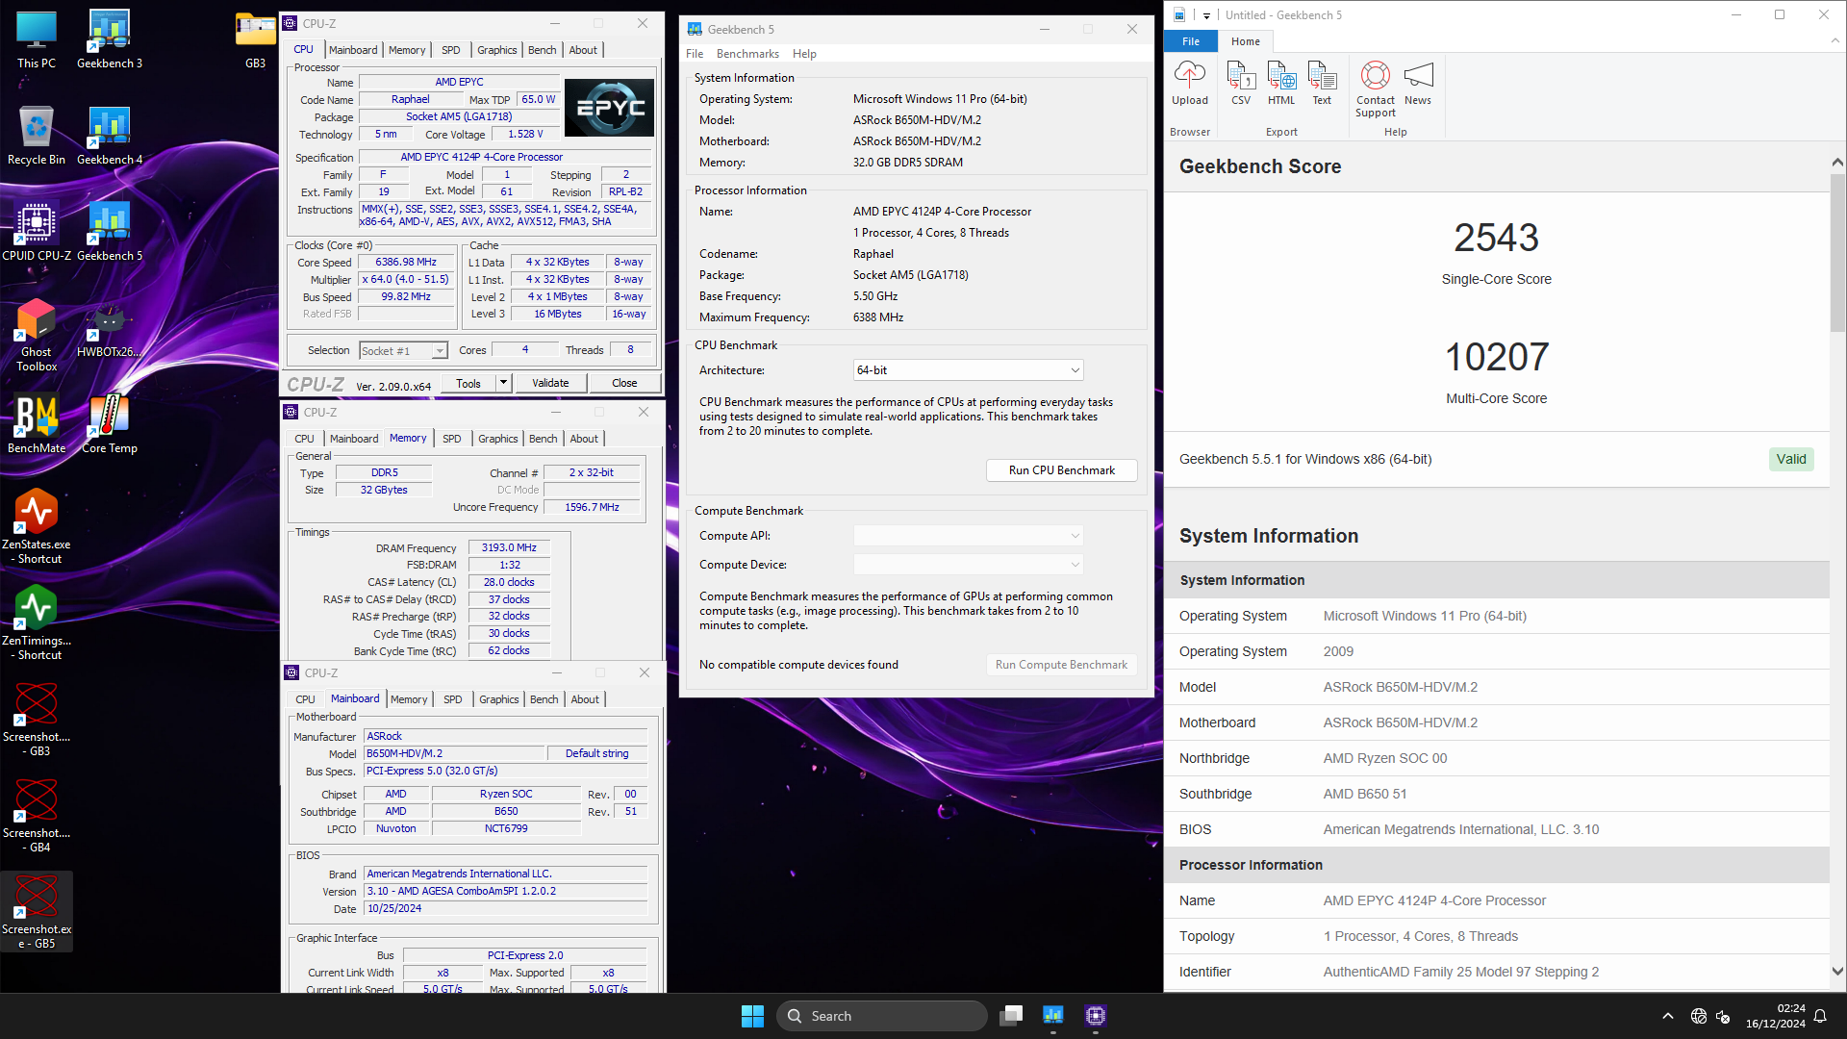Screen dimensions: 1847x1039
Task: Open the Architecture 64-bit dropdown
Action: pyautogui.click(x=968, y=370)
